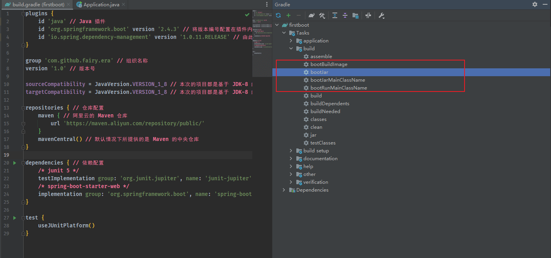Open Gradle panel options gear
551x258 pixels.
pos(535,4)
